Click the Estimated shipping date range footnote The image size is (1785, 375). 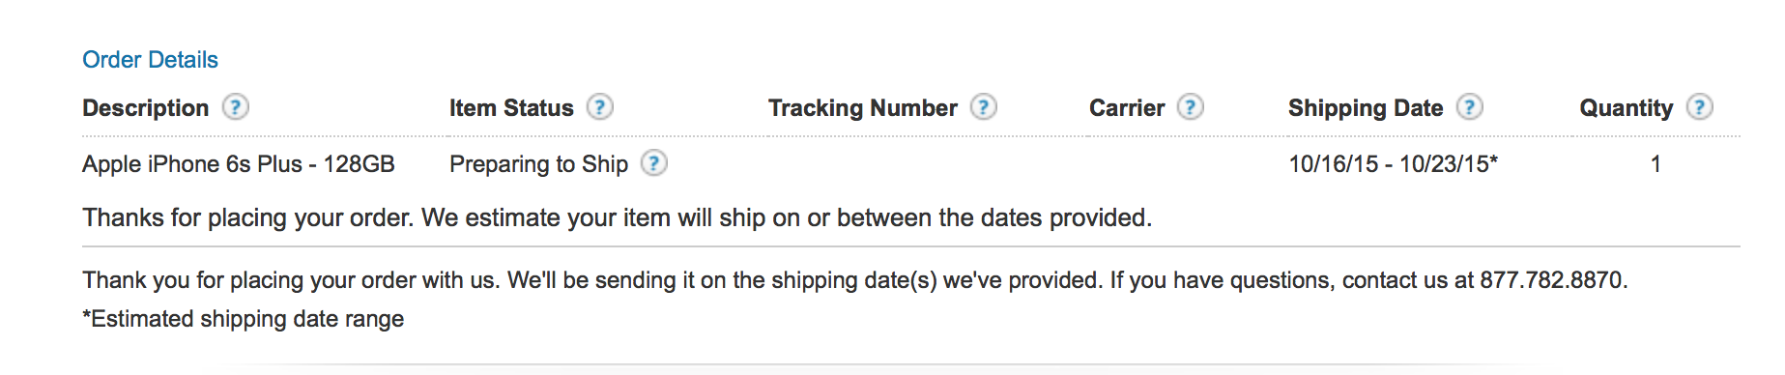244,319
